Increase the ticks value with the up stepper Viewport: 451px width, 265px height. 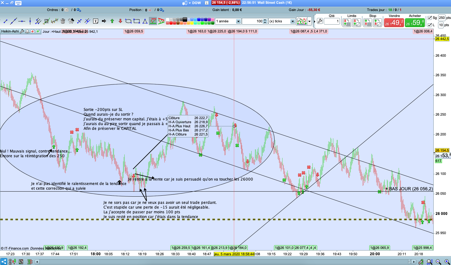pos(265,20)
